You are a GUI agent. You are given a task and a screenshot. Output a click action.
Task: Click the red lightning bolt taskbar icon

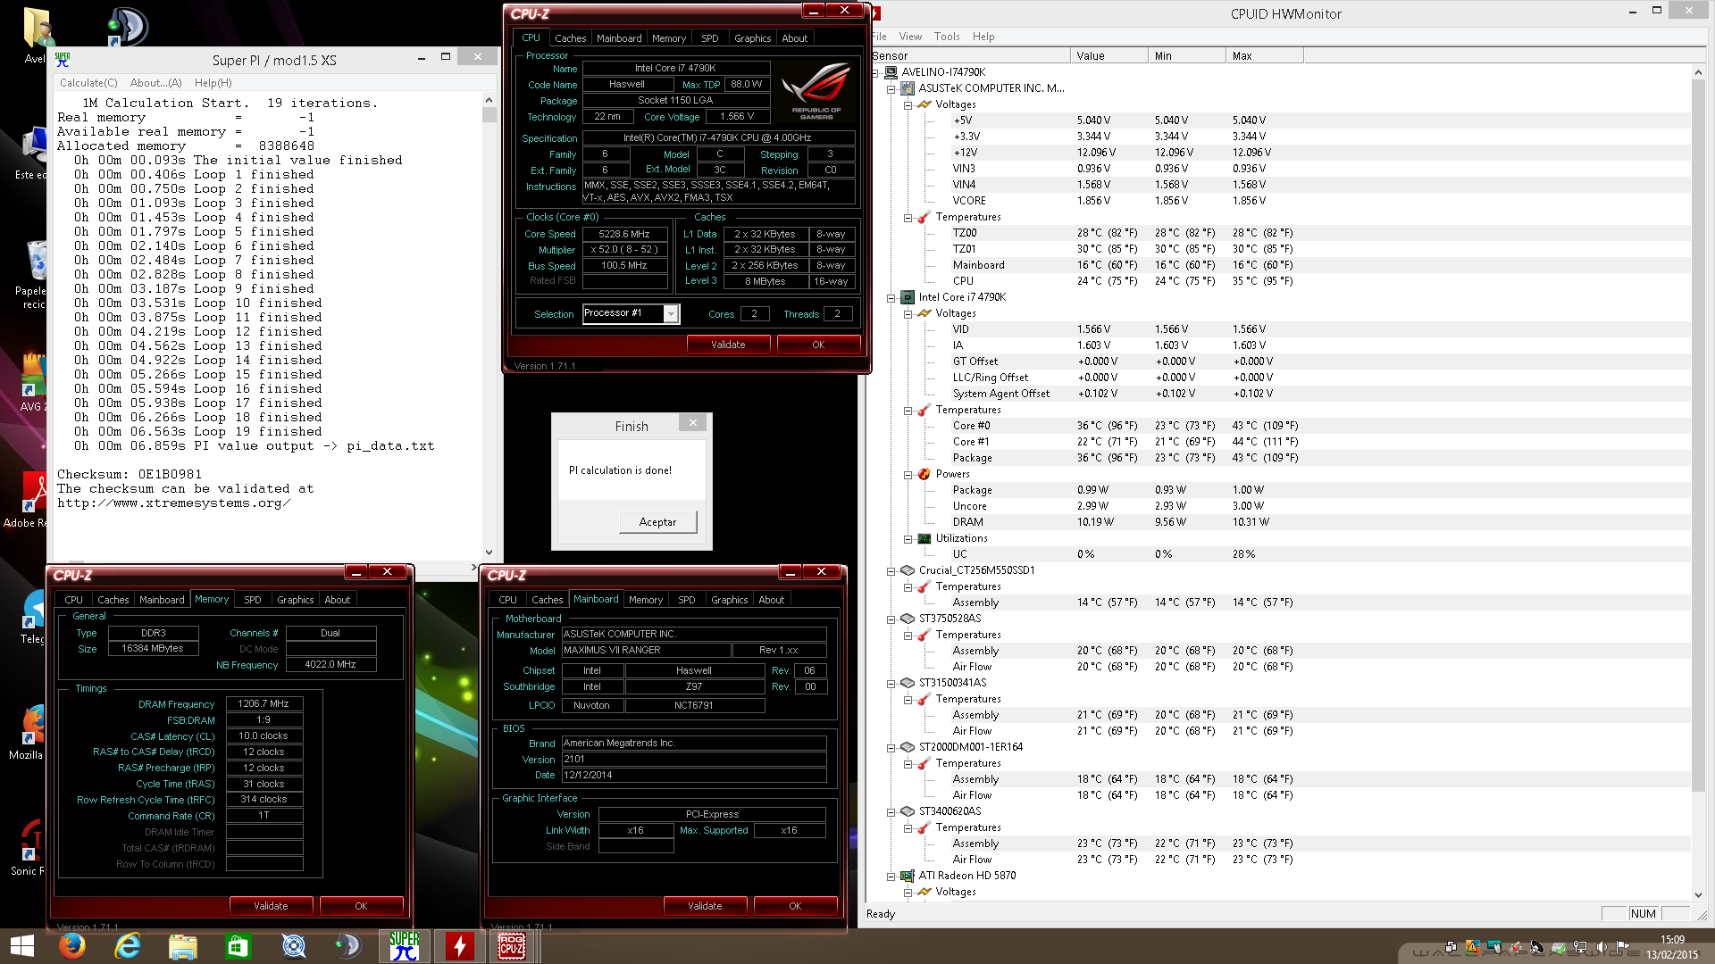pyautogui.click(x=459, y=946)
